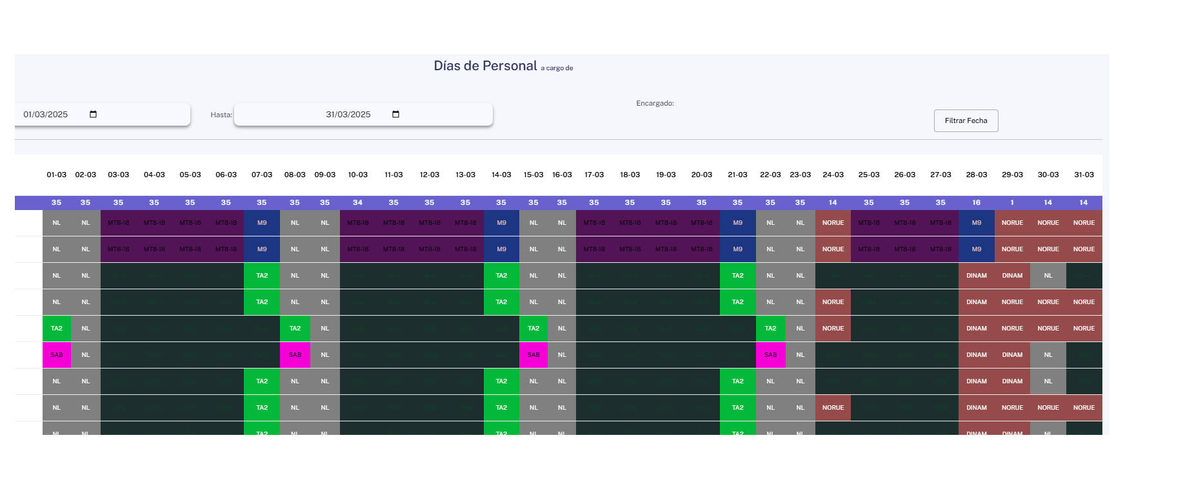This screenshot has height=489, width=1194.
Task: Click the count 16 under 28-03
Action: [x=976, y=202]
